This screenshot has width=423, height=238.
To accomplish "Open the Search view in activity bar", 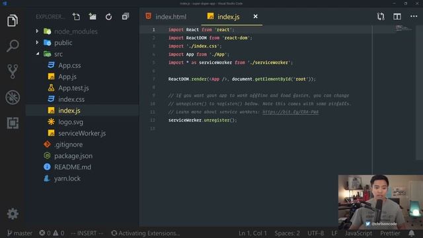I will 13,46.
